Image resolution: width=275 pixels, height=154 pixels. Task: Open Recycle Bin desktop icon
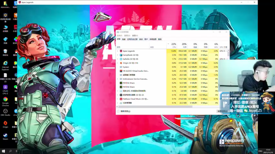5,52
